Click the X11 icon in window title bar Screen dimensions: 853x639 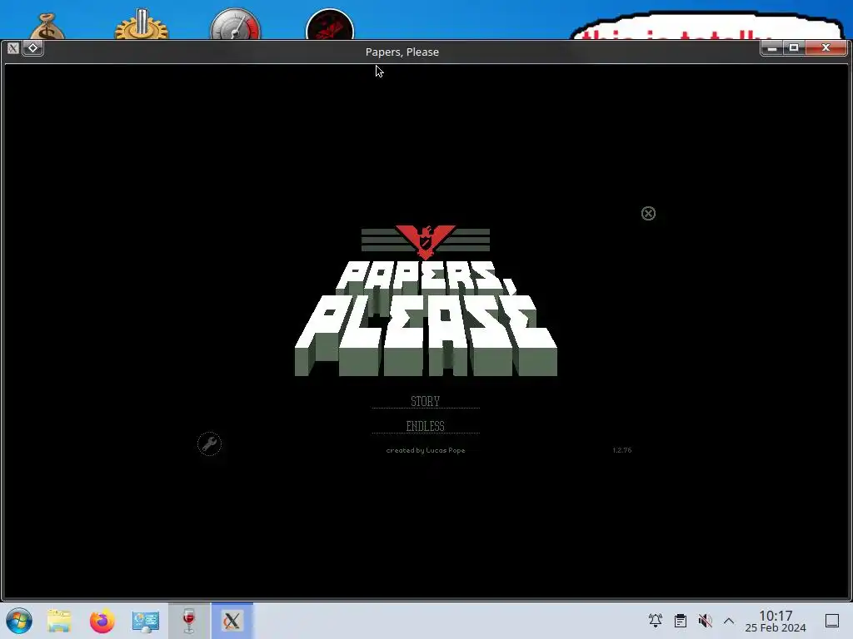(13, 48)
